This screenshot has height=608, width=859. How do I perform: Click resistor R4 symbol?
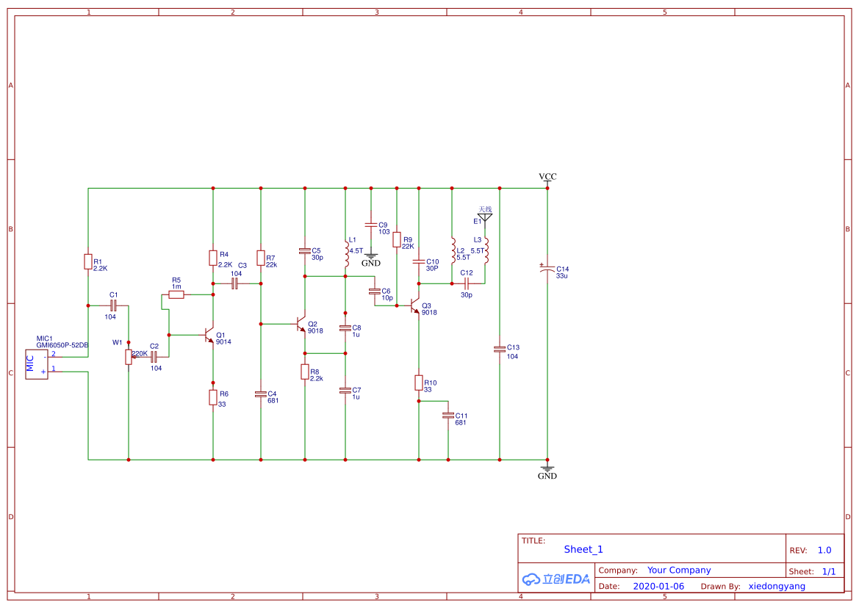213,258
